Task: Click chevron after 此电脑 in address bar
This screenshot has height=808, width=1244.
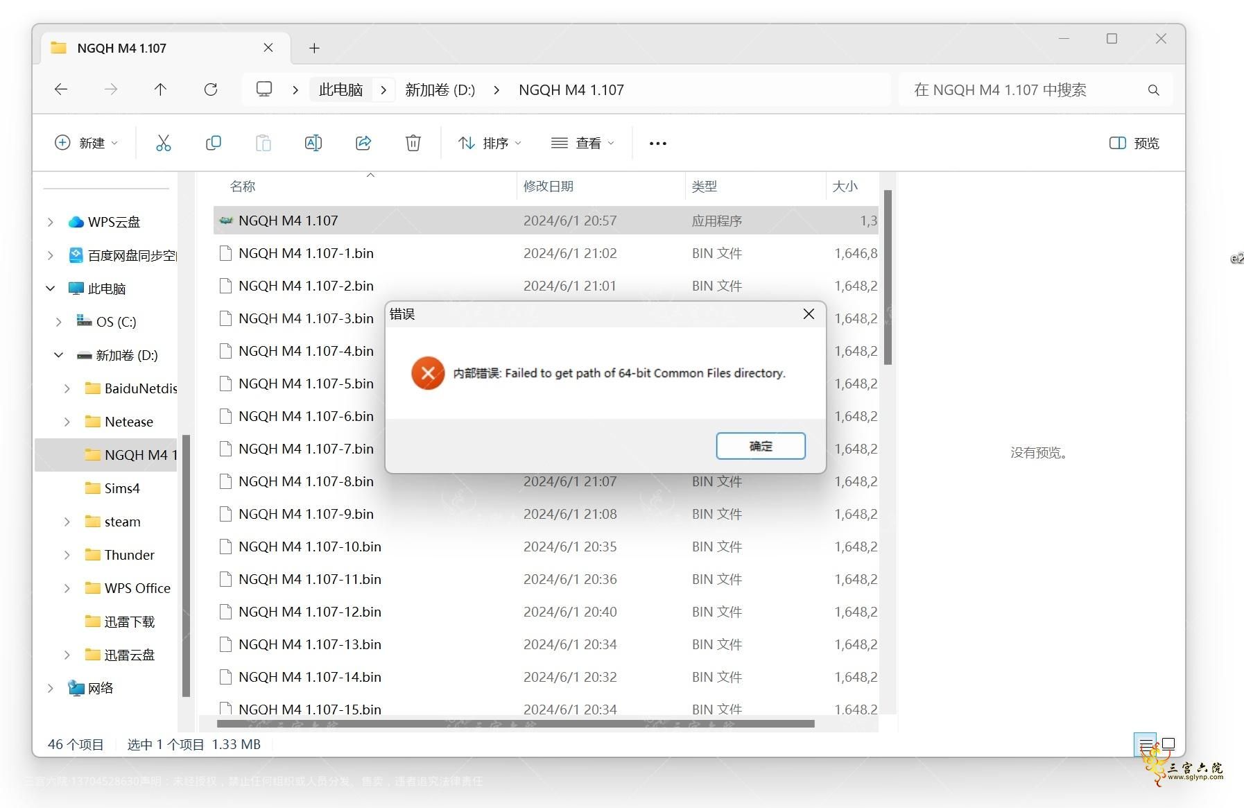Action: point(383,89)
